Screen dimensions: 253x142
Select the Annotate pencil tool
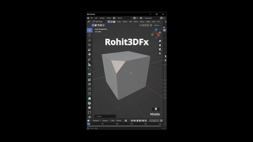coord(90,60)
